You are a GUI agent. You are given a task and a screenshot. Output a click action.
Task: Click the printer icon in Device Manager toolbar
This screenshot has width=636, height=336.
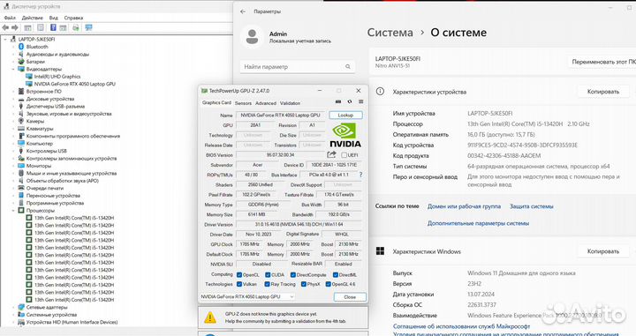pos(76,27)
